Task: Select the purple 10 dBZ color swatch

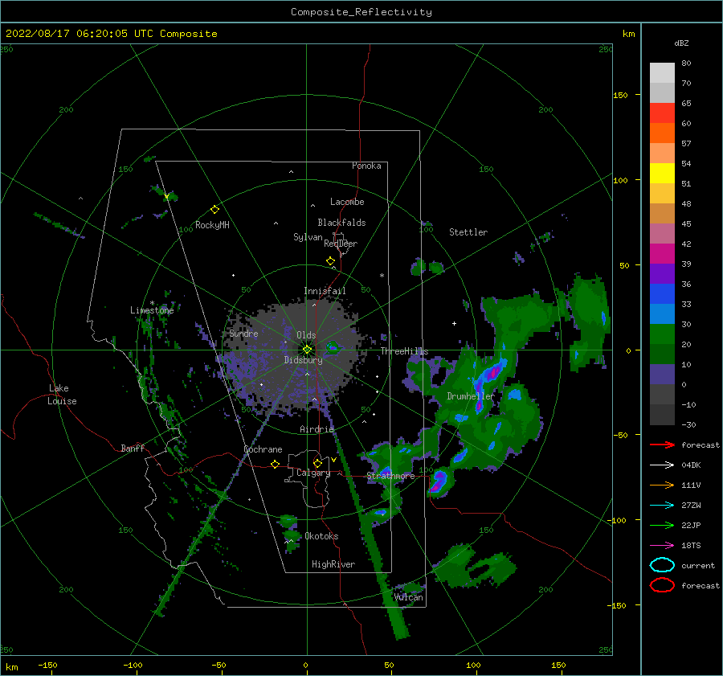Action: click(662, 375)
